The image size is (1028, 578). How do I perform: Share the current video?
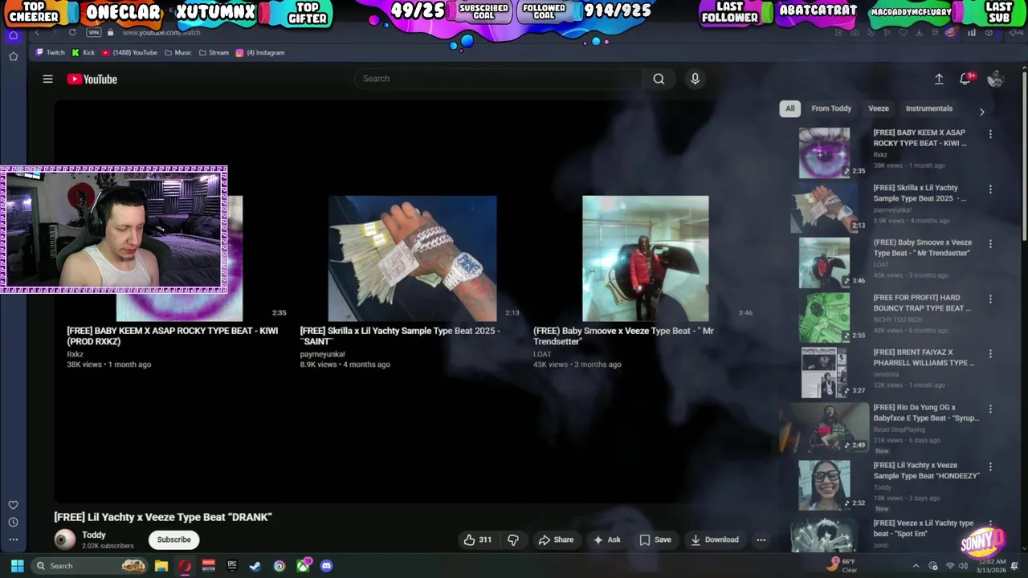(x=556, y=539)
